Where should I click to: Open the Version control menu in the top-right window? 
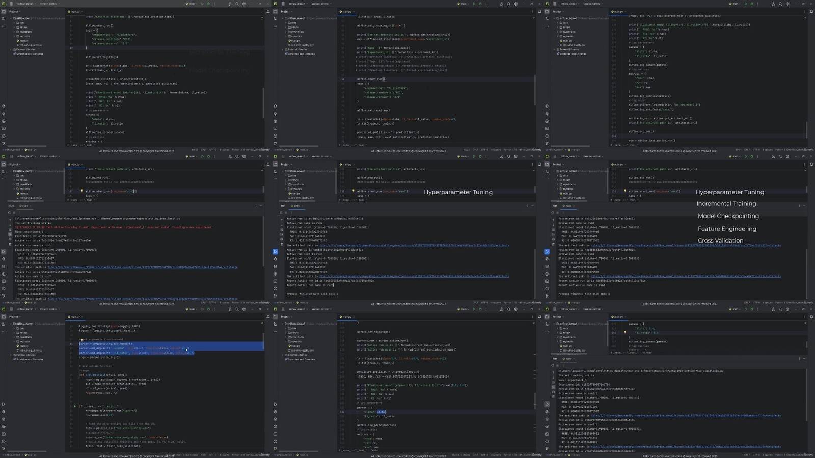pyautogui.click(x=592, y=4)
